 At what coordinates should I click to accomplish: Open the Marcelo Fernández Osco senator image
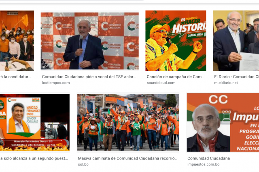coord(35,122)
